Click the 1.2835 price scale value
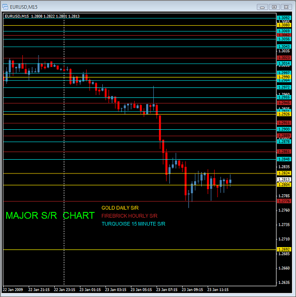296x297 pixels. [284, 167]
